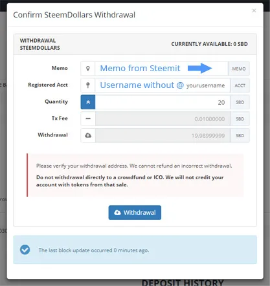
Task: Click the red-bordered withdrawal warning notice
Action: pyautogui.click(x=135, y=175)
